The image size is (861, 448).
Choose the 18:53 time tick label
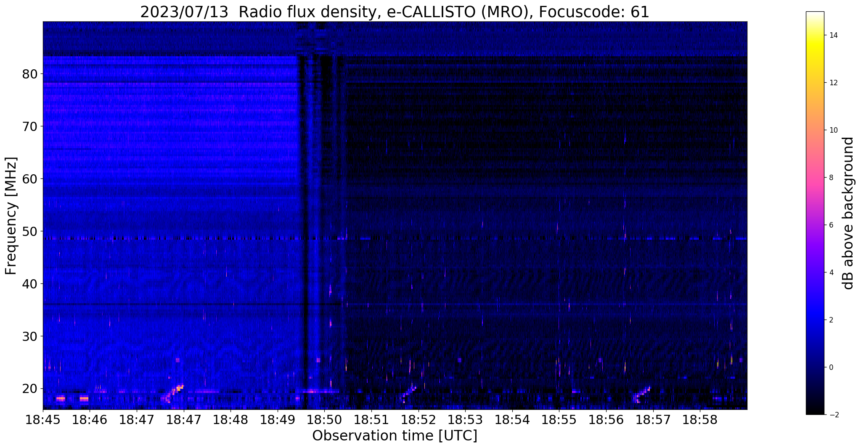click(465, 419)
